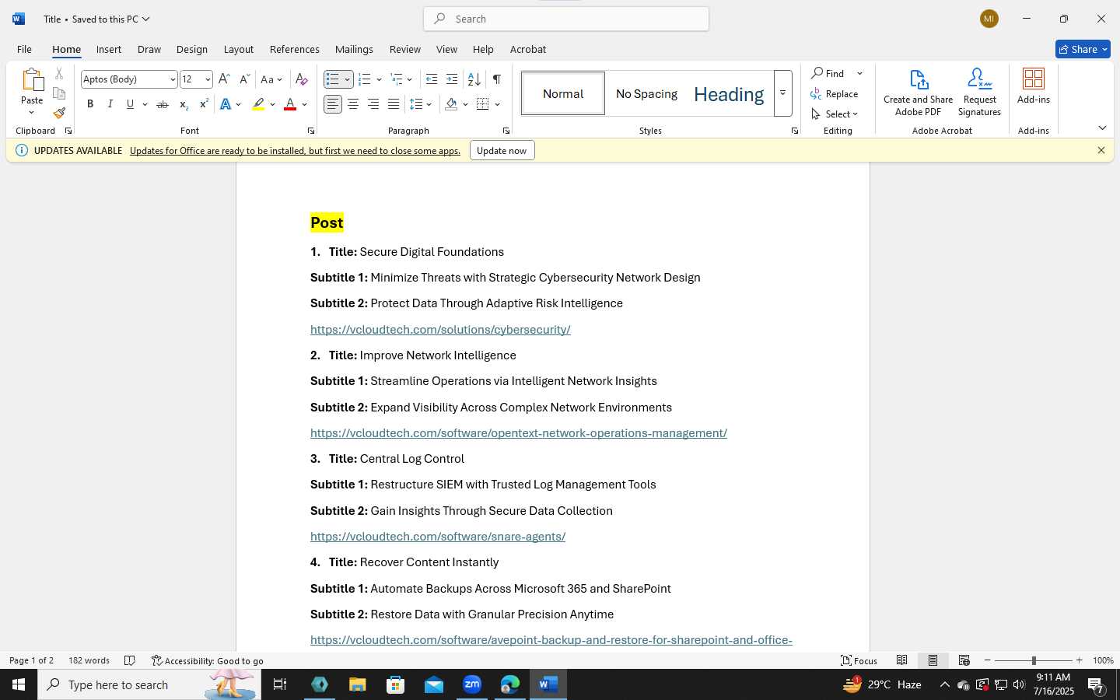Apply the No Spacing style

point(646,93)
